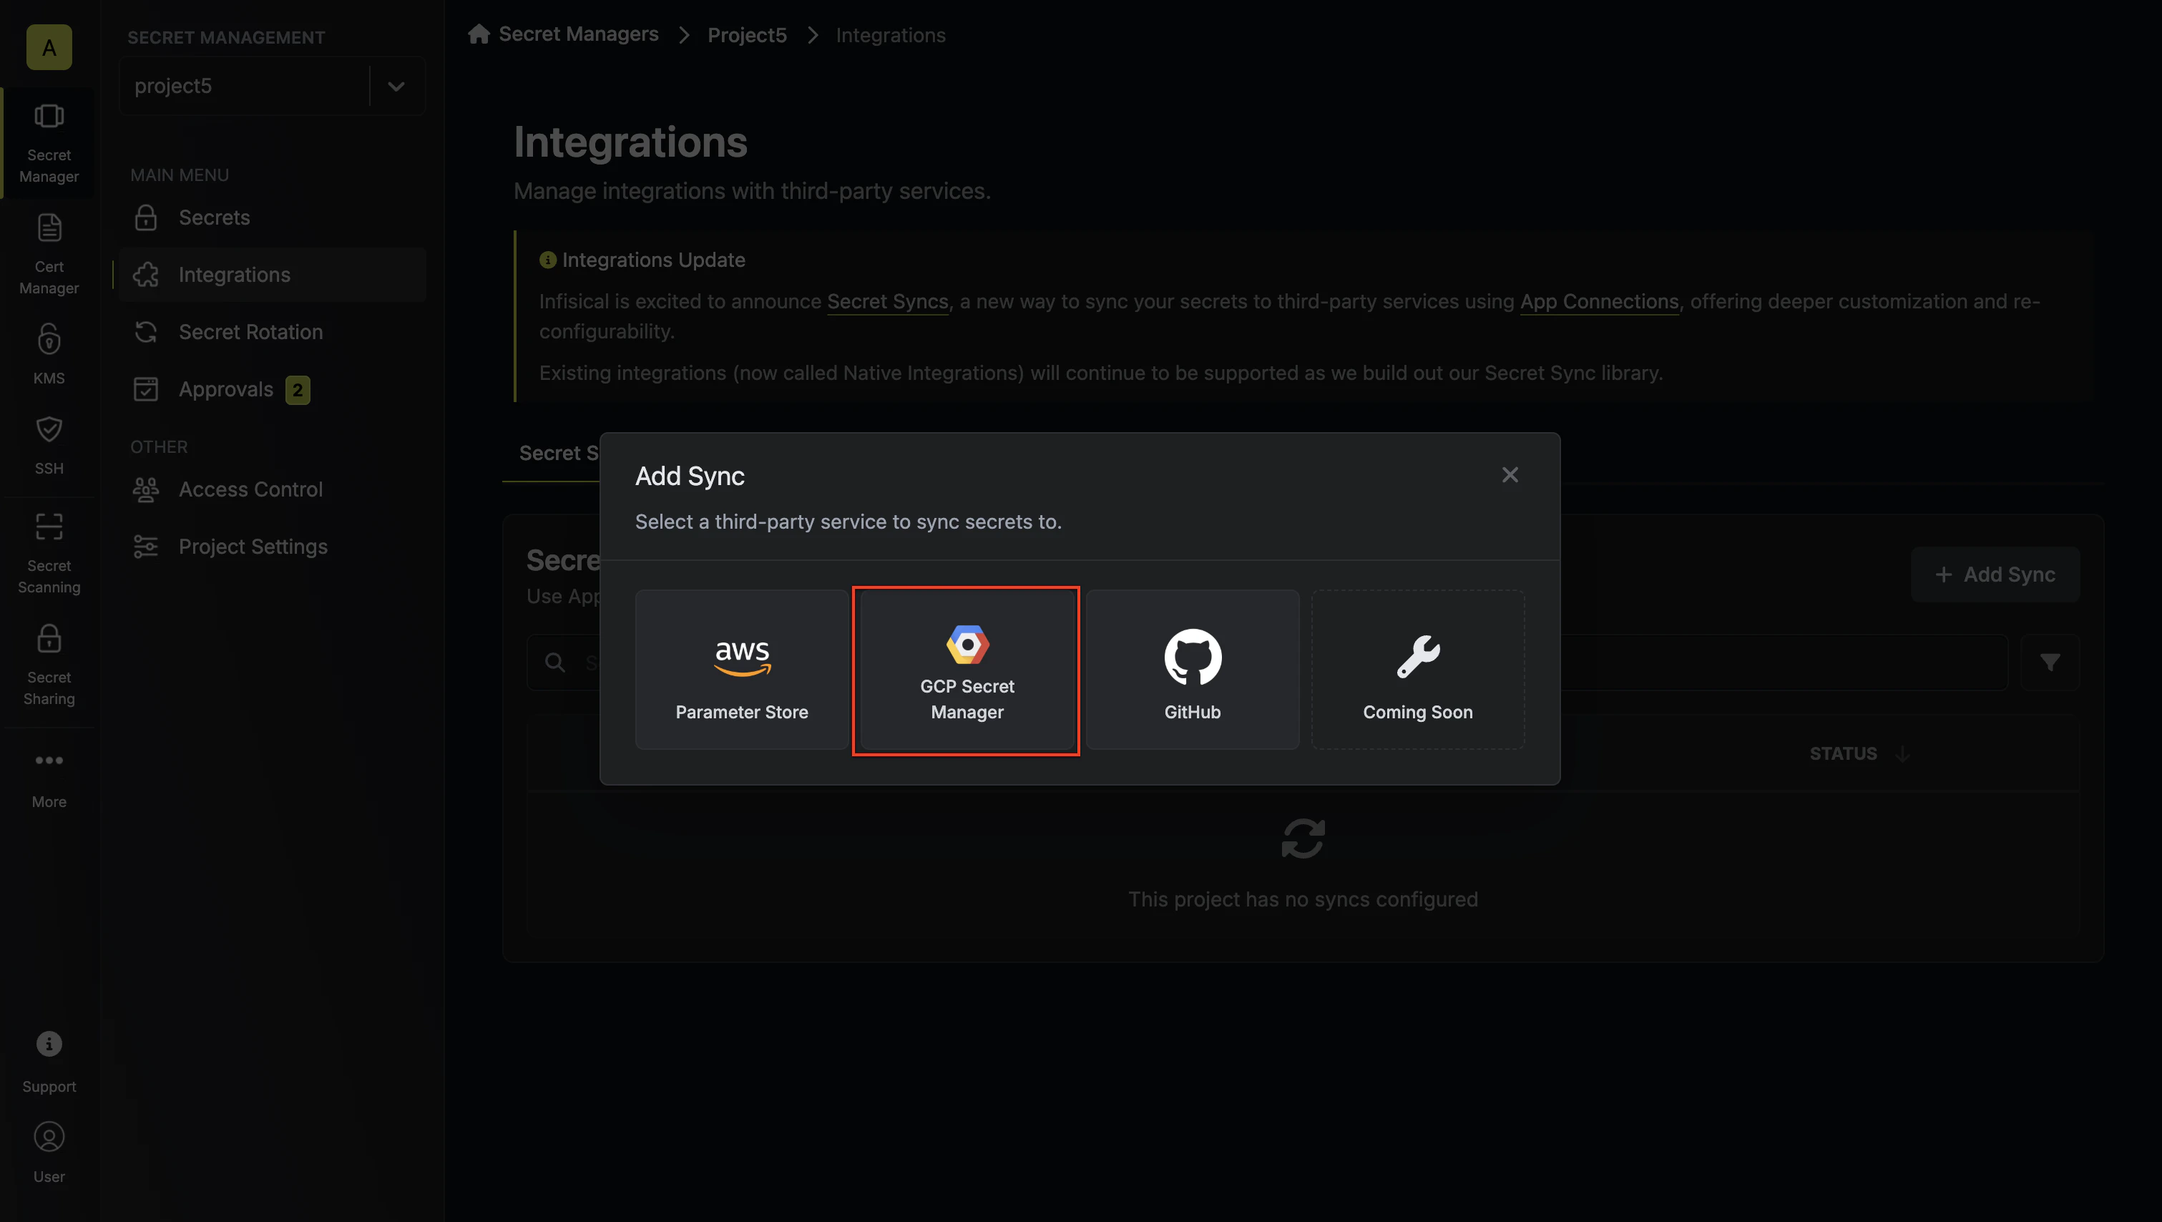Open Cert Manager in the left rail
The image size is (2162, 1222).
pyautogui.click(x=49, y=253)
